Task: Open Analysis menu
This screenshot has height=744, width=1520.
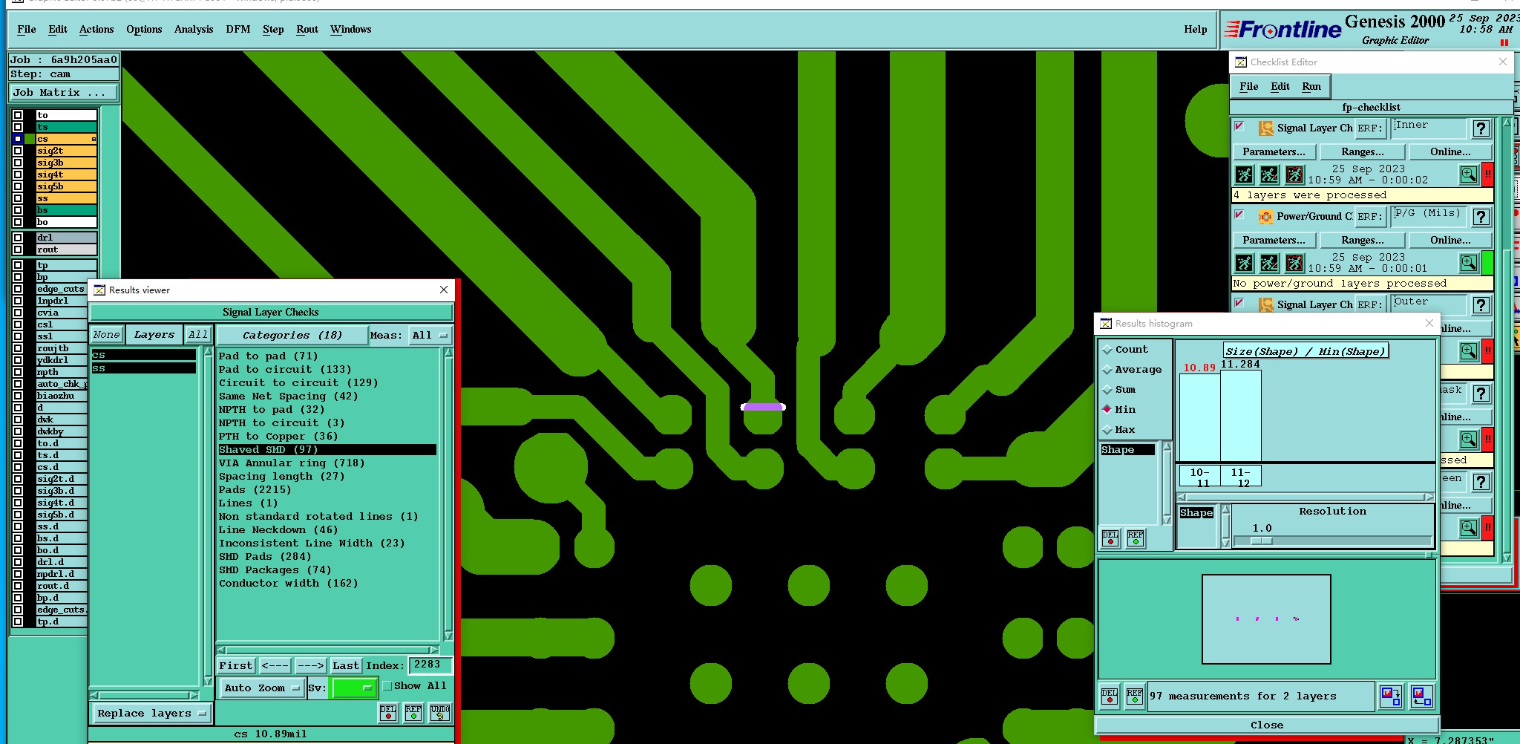Action: 194,30
